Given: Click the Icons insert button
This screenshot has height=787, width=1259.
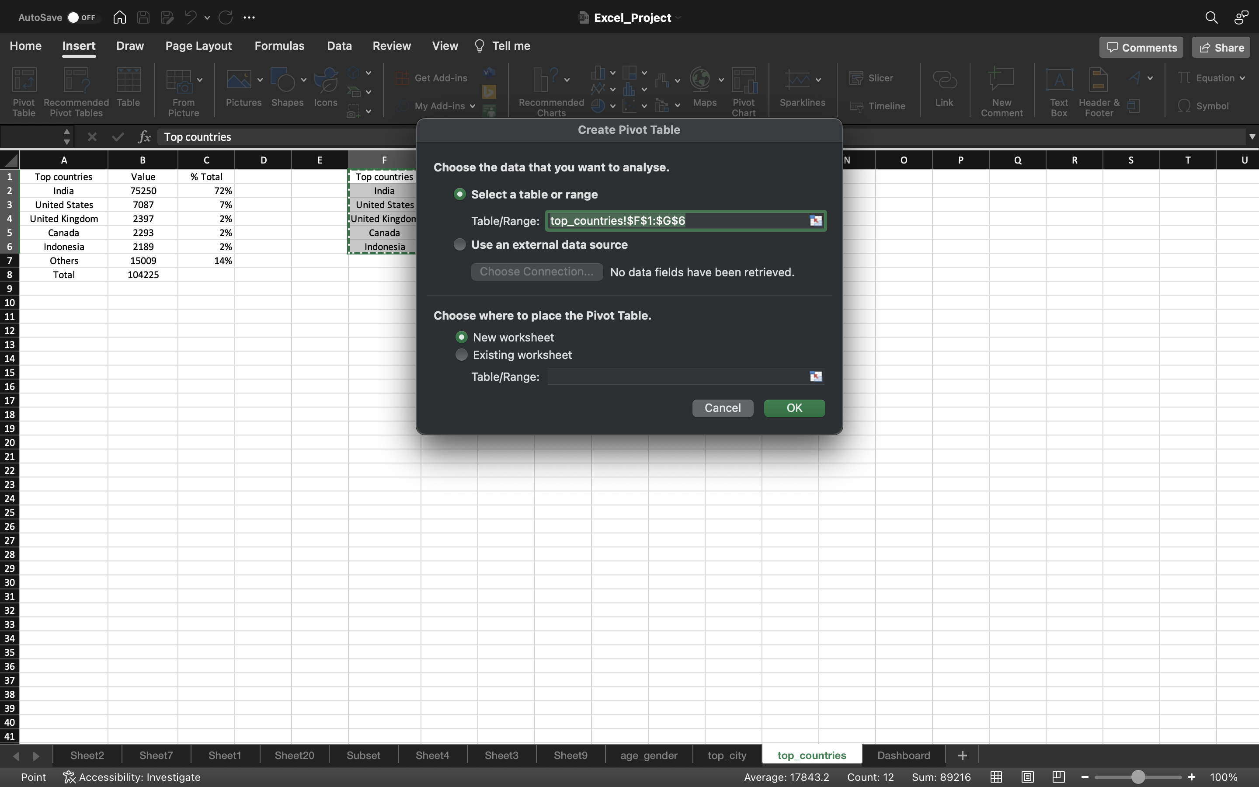Looking at the screenshot, I should click(x=326, y=87).
